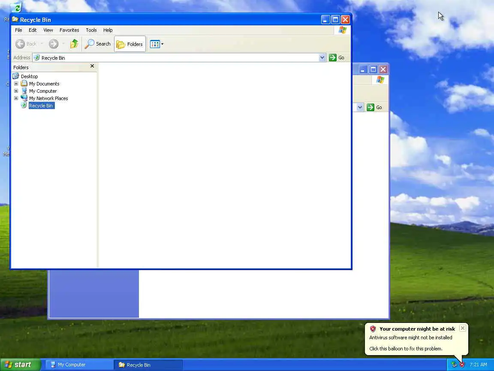Click the My Computer tree icon
The height and width of the screenshot is (371, 494).
click(24, 91)
